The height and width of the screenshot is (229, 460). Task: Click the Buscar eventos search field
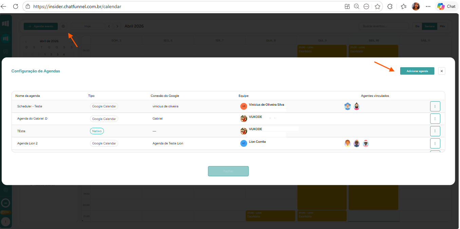coord(384,26)
